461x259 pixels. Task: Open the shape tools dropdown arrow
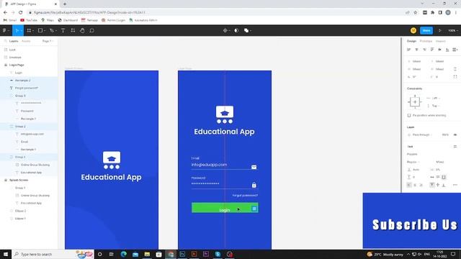pyautogui.click(x=45, y=31)
